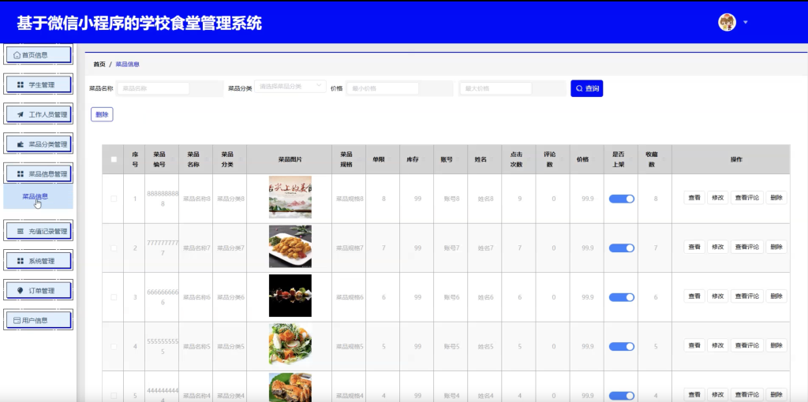This screenshot has height=402, width=808.
Task: Expand 工作人员管理 sidebar menu
Action: click(x=38, y=114)
